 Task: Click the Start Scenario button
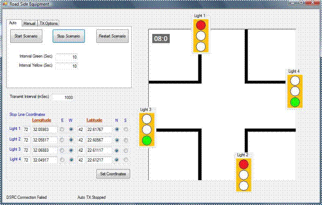[27, 36]
